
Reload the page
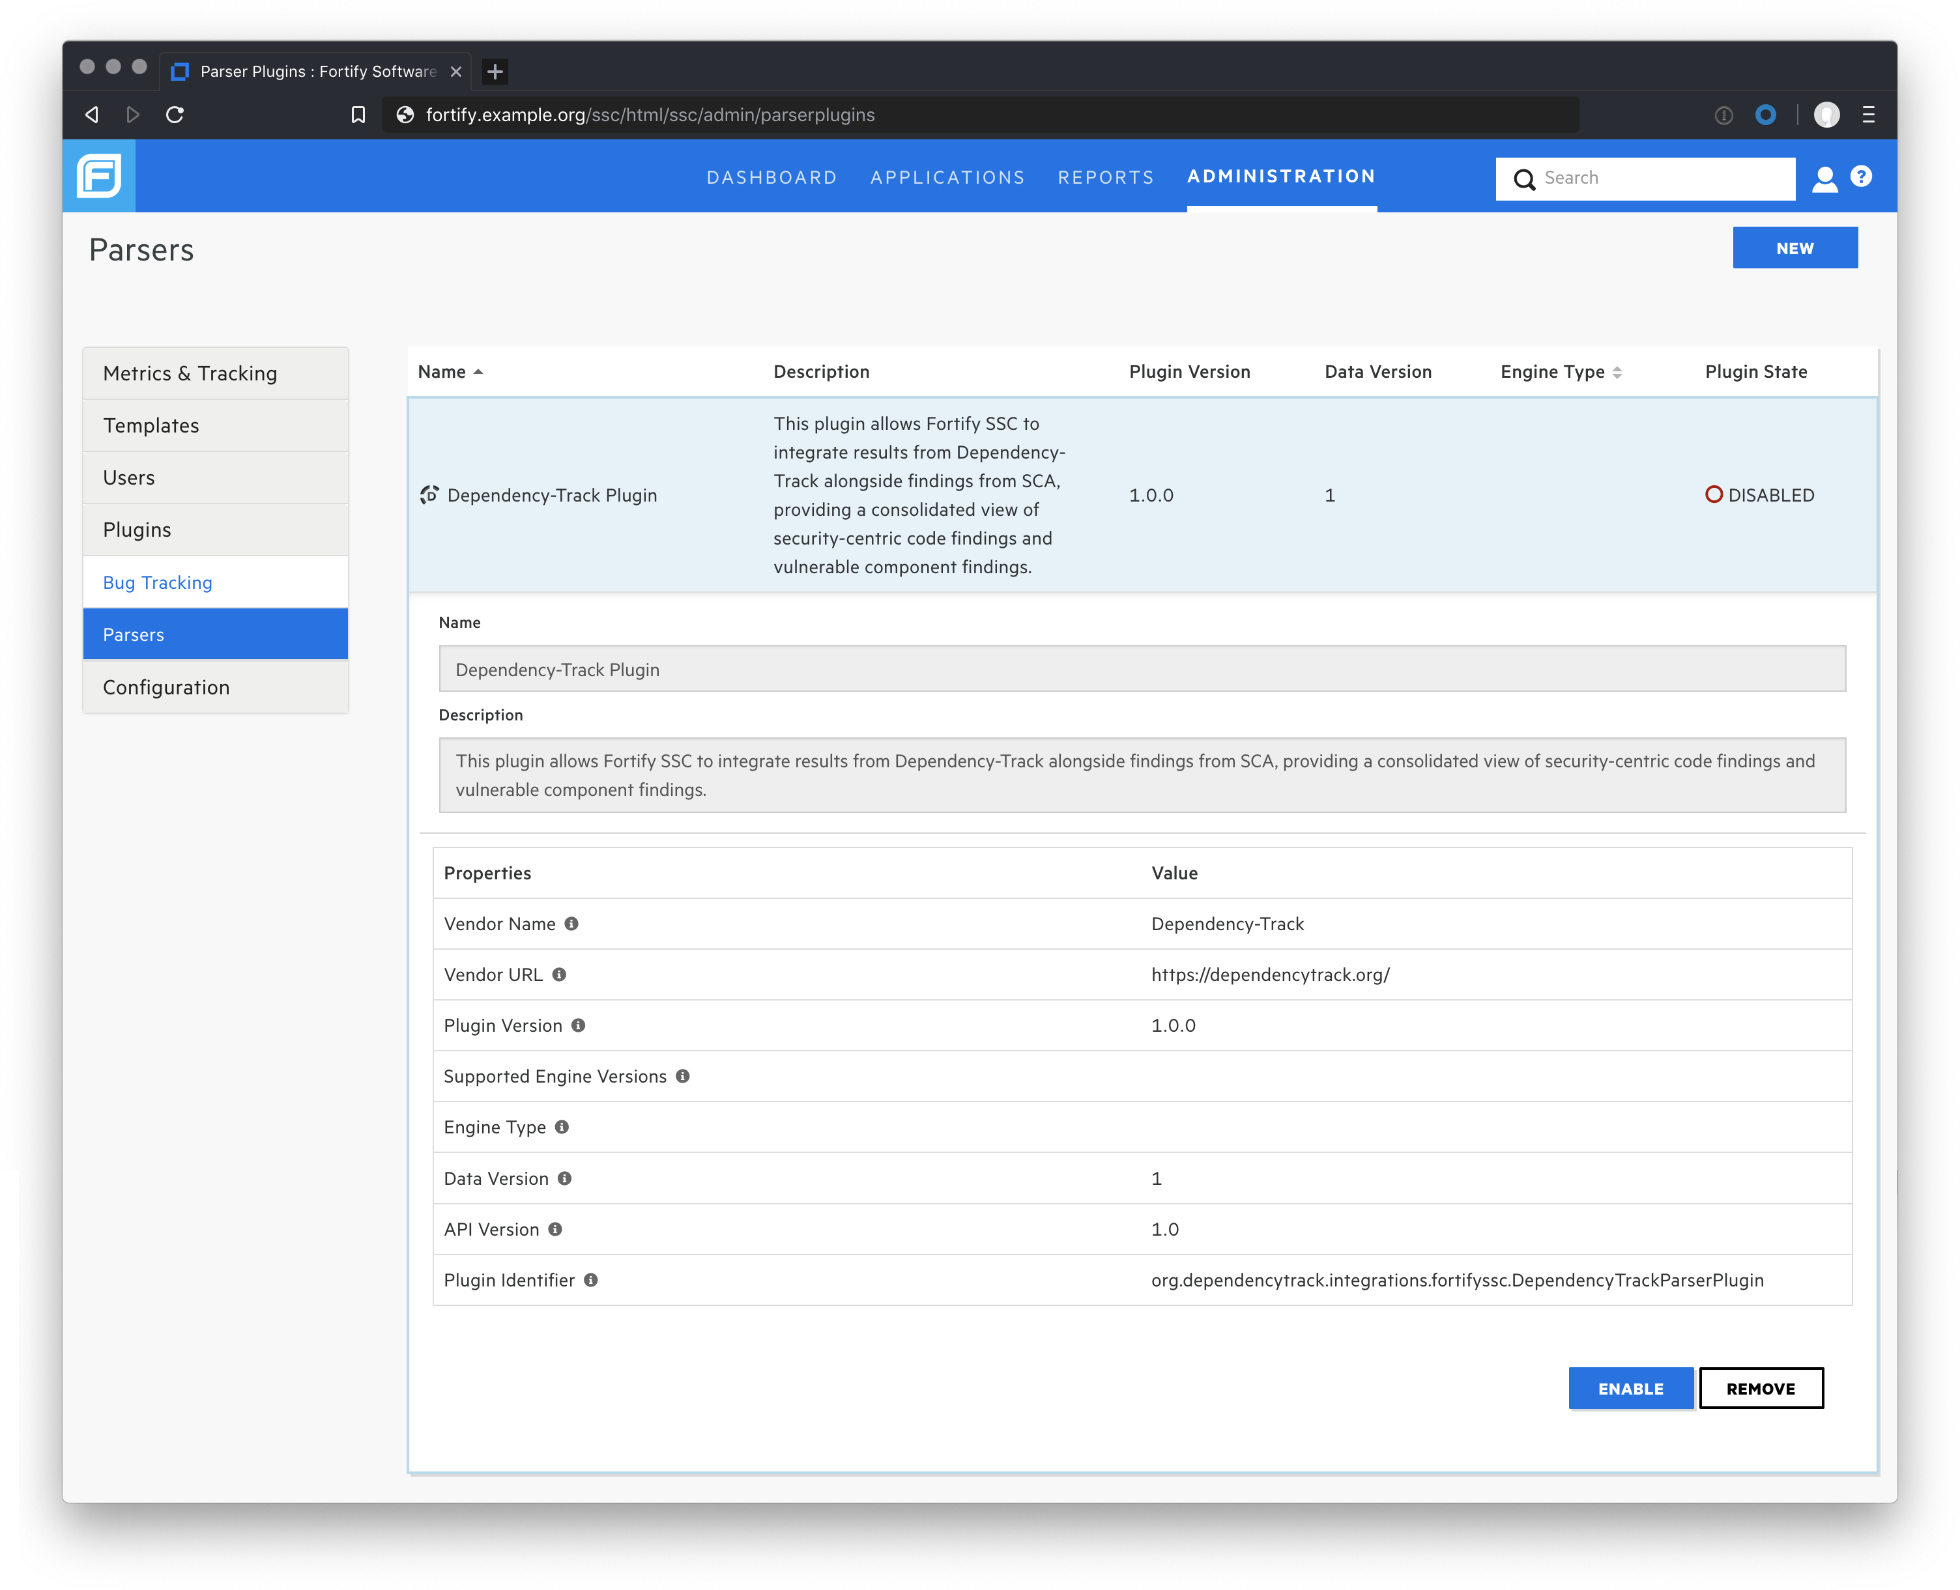(x=174, y=115)
